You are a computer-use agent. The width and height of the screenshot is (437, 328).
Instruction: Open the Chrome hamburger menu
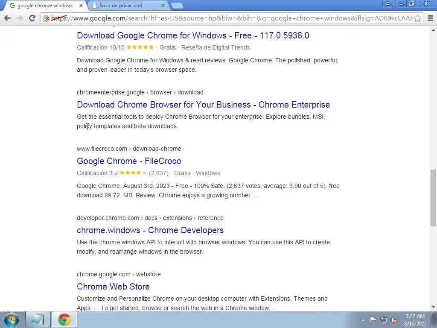pos(430,18)
